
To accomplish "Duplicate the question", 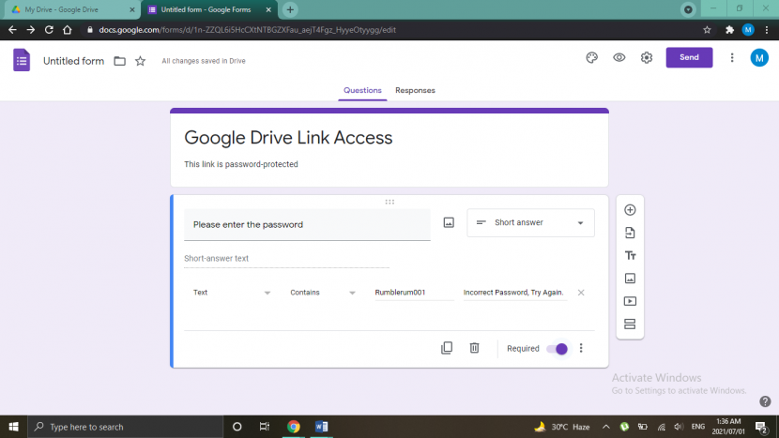I will (x=447, y=348).
